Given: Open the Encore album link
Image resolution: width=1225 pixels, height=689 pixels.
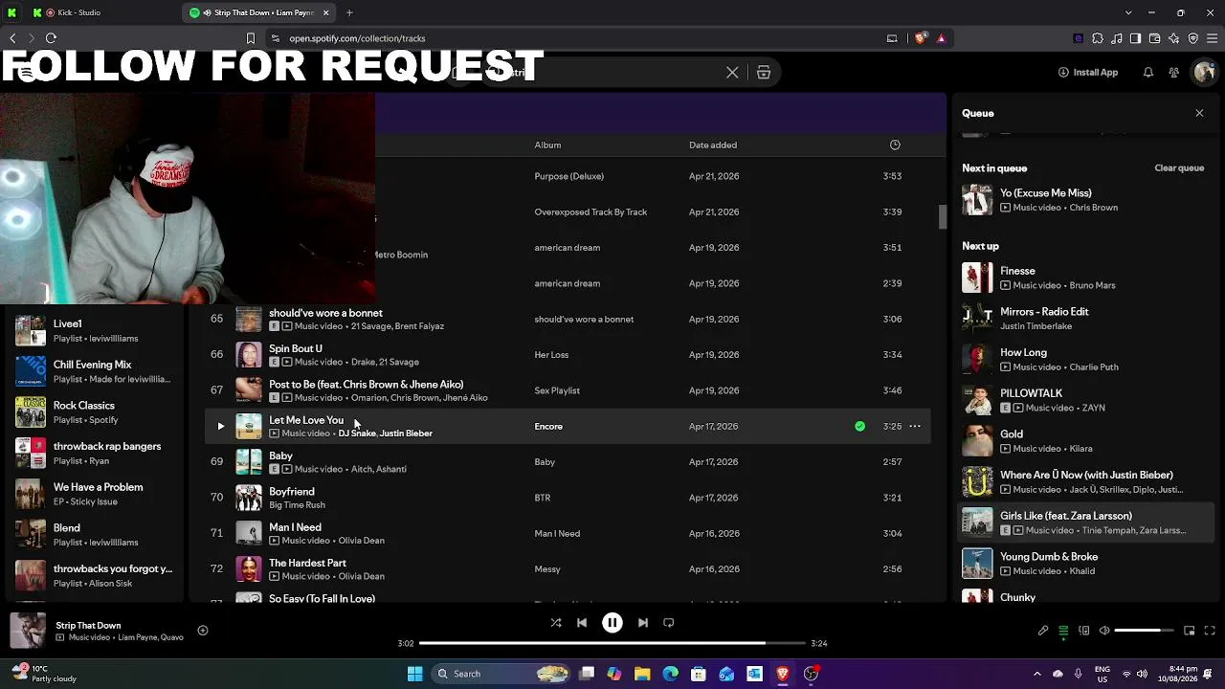Looking at the screenshot, I should click(x=548, y=427).
